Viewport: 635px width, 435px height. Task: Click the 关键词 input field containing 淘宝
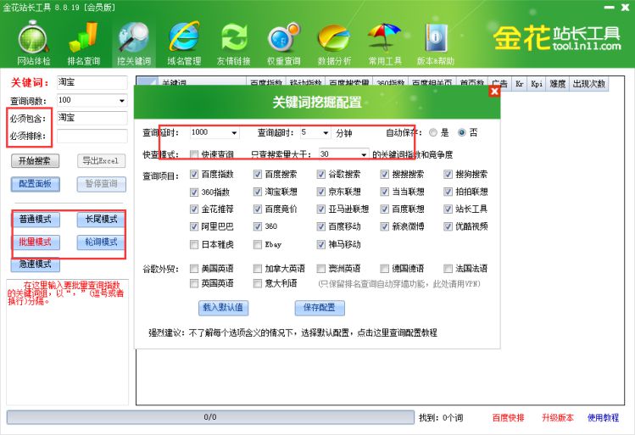[x=92, y=82]
